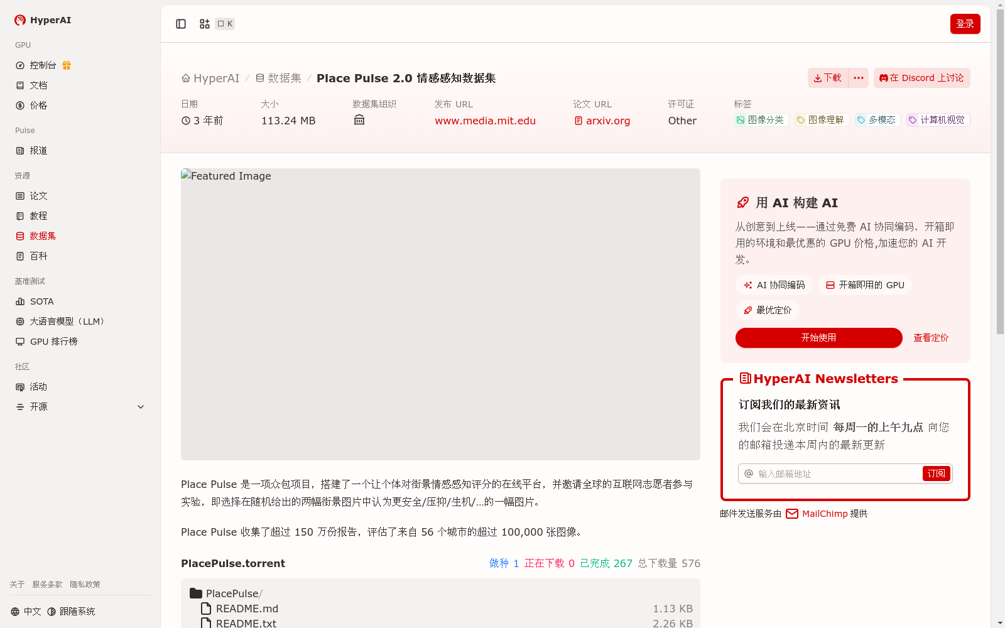The width and height of the screenshot is (1005, 628).
Task: Open the 中文 language selector
Action: click(x=26, y=612)
